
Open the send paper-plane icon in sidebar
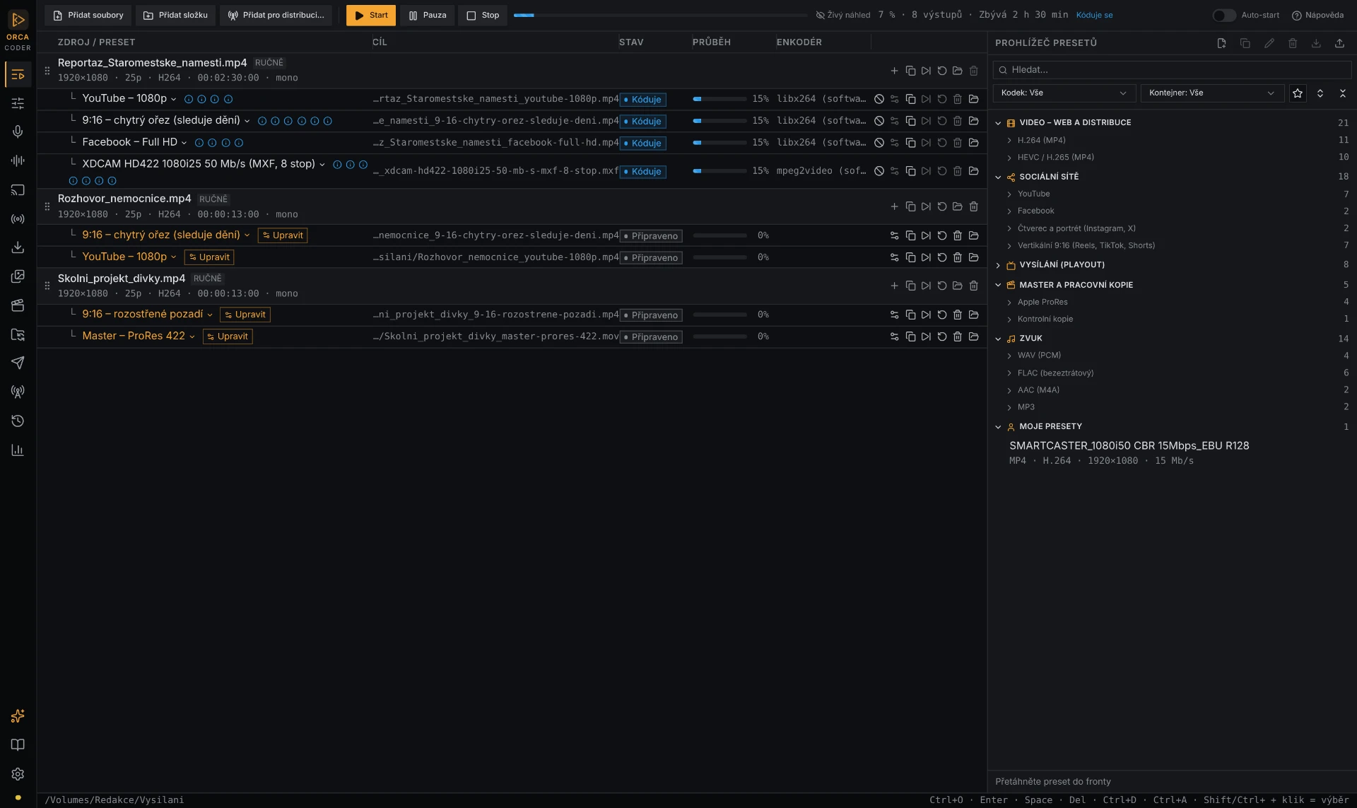18,363
